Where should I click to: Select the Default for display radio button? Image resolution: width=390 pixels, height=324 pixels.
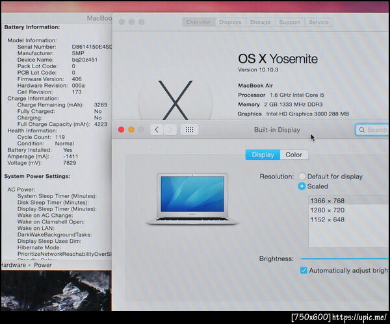tap(302, 177)
